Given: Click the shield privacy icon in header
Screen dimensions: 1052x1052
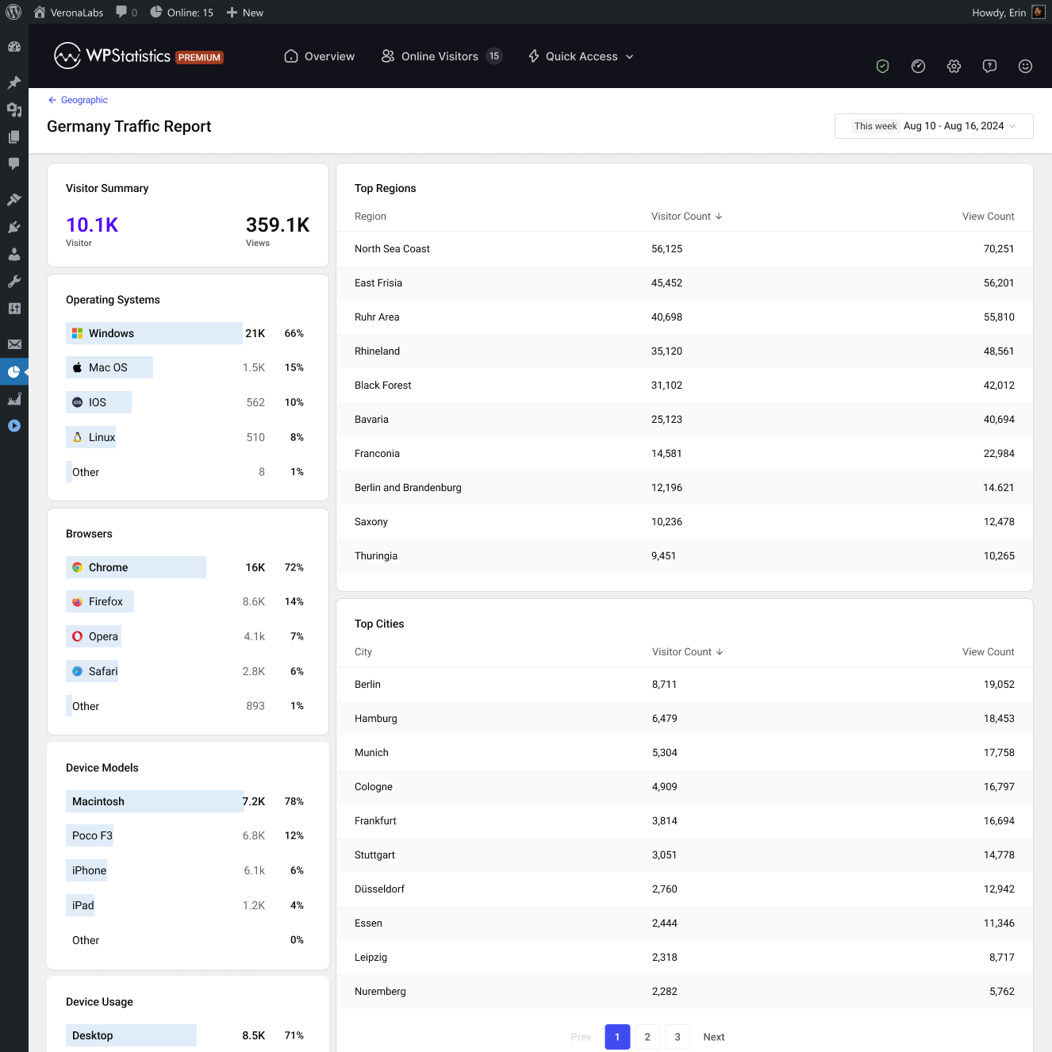Looking at the screenshot, I should point(882,67).
